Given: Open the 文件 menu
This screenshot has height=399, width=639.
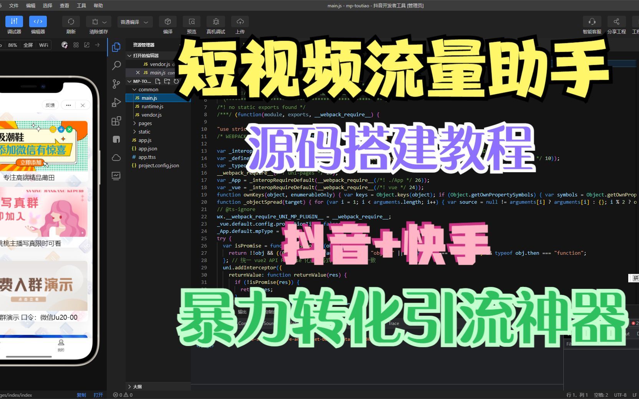Looking at the screenshot, I should click(14, 5).
